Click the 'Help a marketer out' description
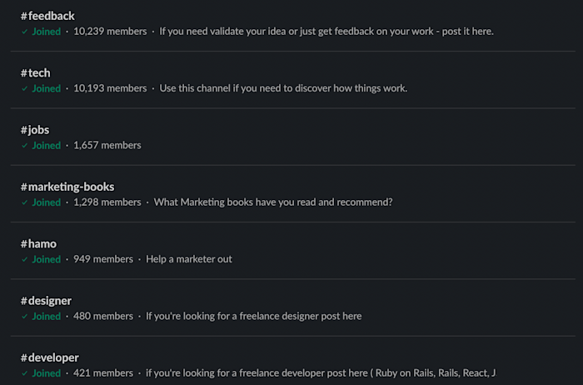This screenshot has width=583, height=385. point(189,259)
